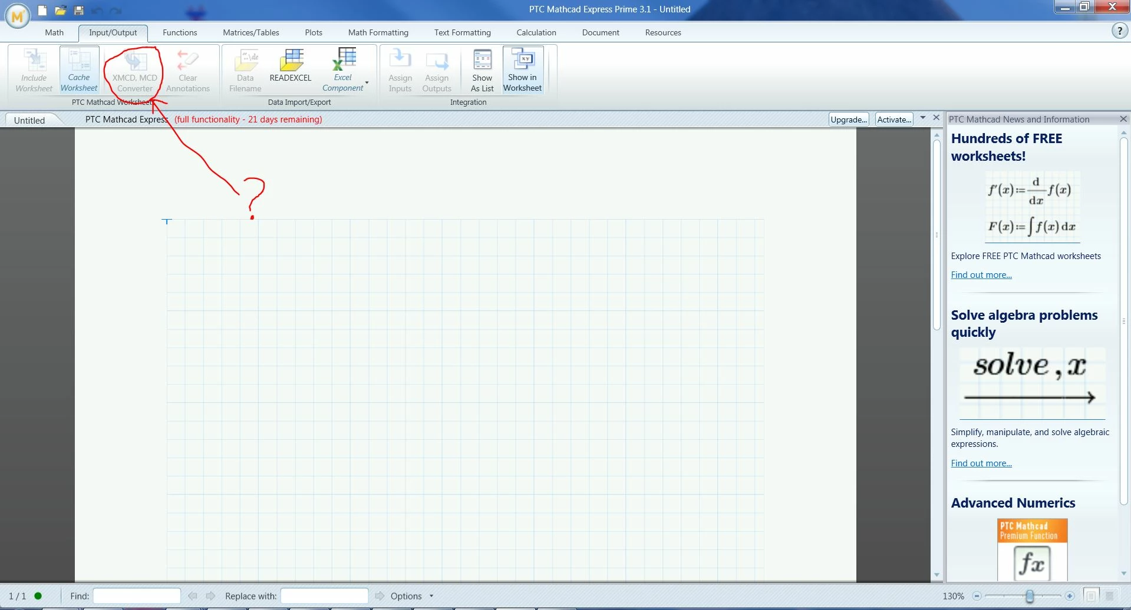Screen dimensions: 1131x610
Task: Open the Calculation tab
Action: point(536,32)
